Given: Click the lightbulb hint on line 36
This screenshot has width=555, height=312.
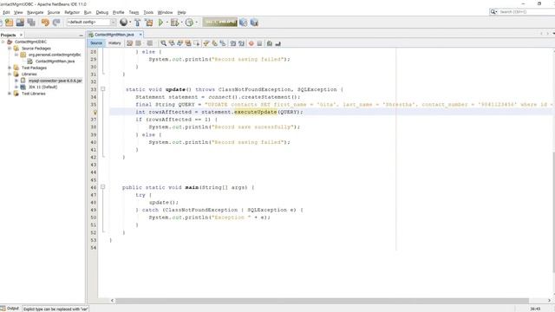Looking at the screenshot, I should [95, 112].
